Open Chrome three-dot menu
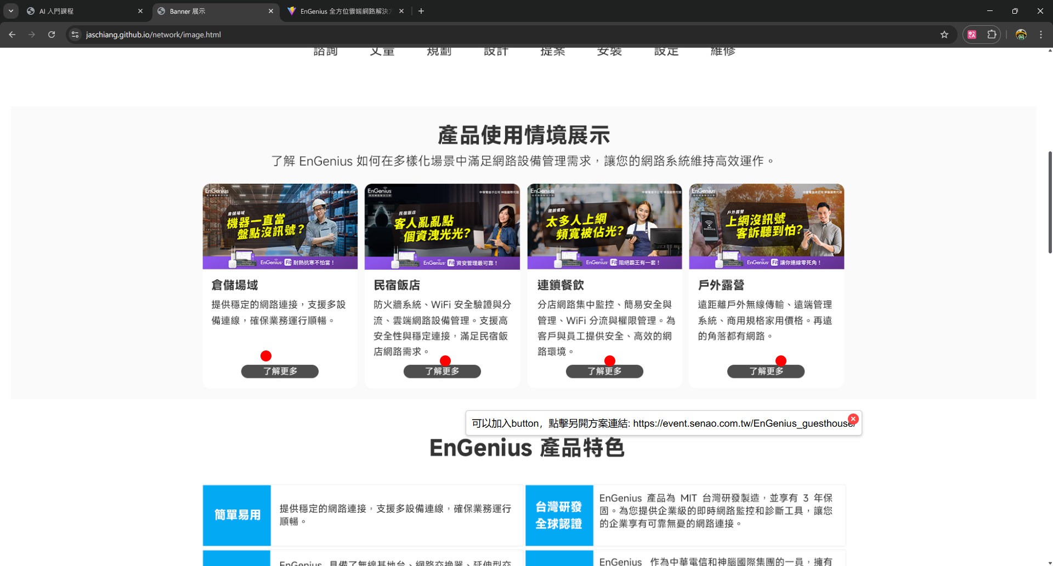The image size is (1053, 566). [1041, 35]
